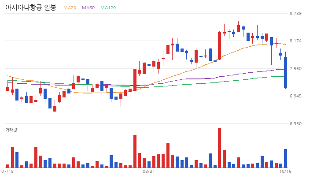Click the 6,945 price axis label
Viewport: 317px width, 194px height.
(295, 96)
